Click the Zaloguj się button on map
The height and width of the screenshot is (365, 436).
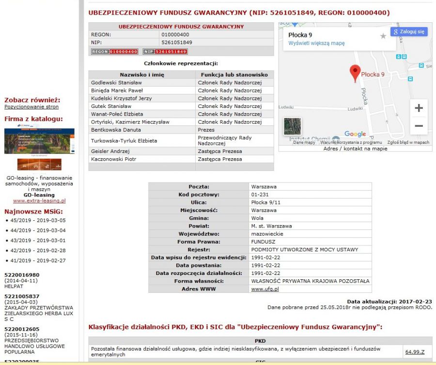[409, 31]
